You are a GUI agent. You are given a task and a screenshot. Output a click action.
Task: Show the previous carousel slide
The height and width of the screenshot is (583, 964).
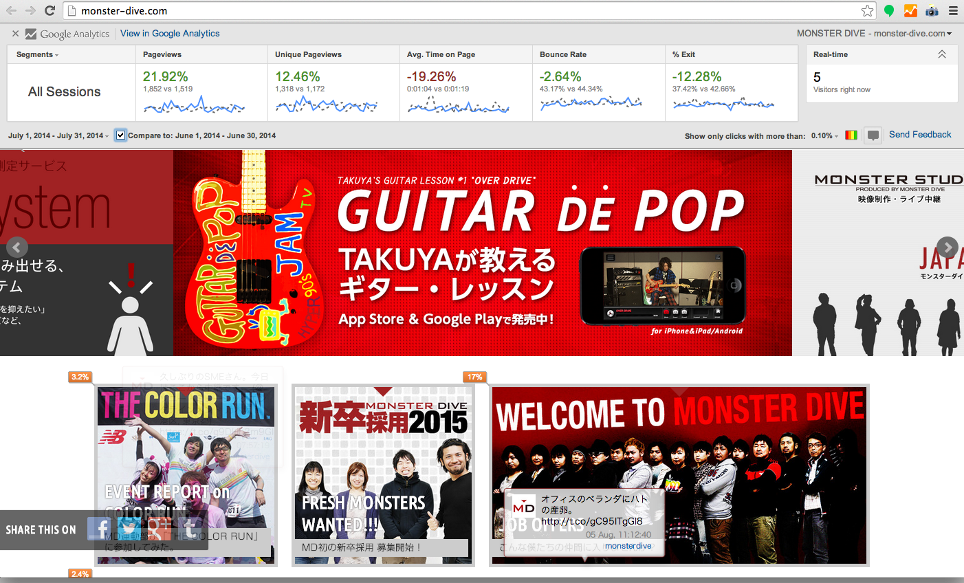pos(17,247)
